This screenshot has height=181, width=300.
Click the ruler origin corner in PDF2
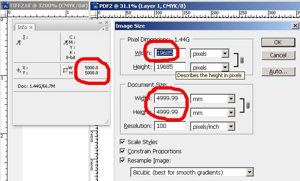tap(94, 14)
